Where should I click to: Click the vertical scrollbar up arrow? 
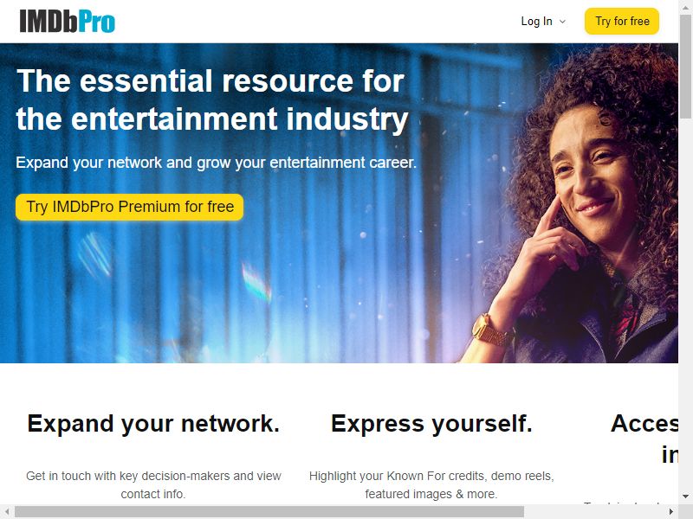coord(685,4)
